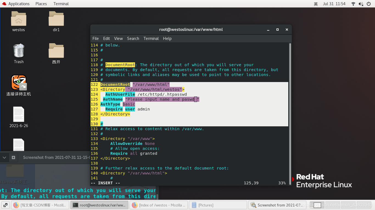Click AuthUserFile on line 124
The image size is (375, 210).
[x=120, y=94]
